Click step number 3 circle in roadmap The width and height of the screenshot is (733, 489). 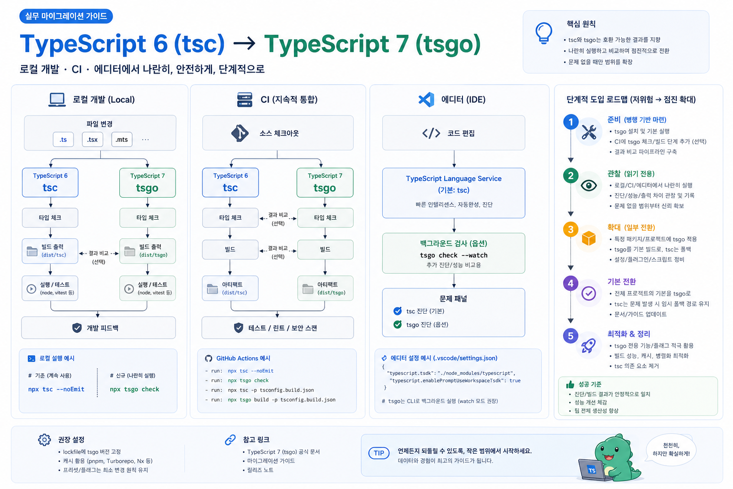click(571, 229)
